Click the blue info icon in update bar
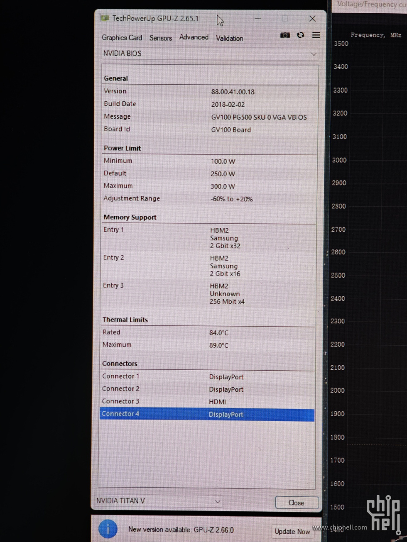The image size is (407, 542). [108, 529]
